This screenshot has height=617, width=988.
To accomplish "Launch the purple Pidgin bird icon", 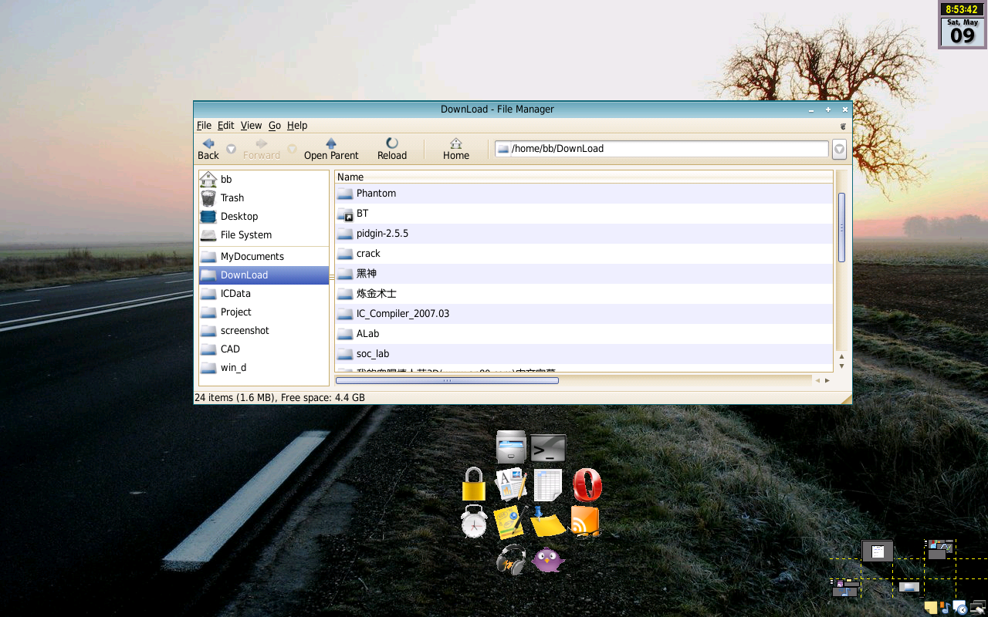I will coord(548,560).
